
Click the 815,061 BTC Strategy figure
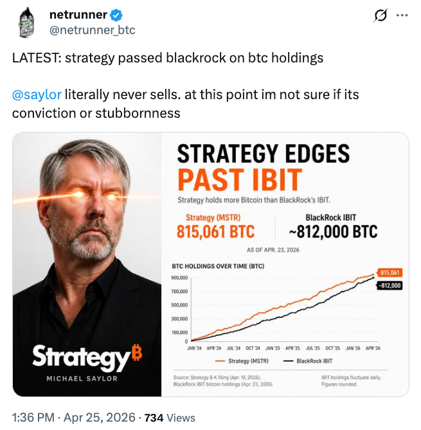point(216,232)
